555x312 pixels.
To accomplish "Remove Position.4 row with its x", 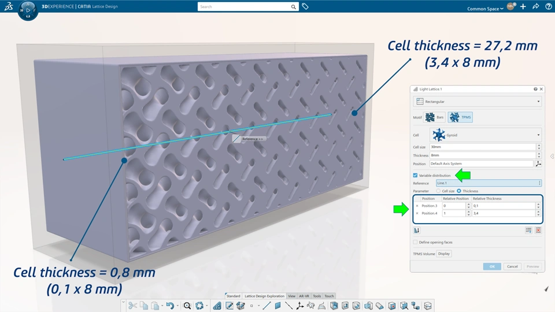I will click(x=417, y=213).
